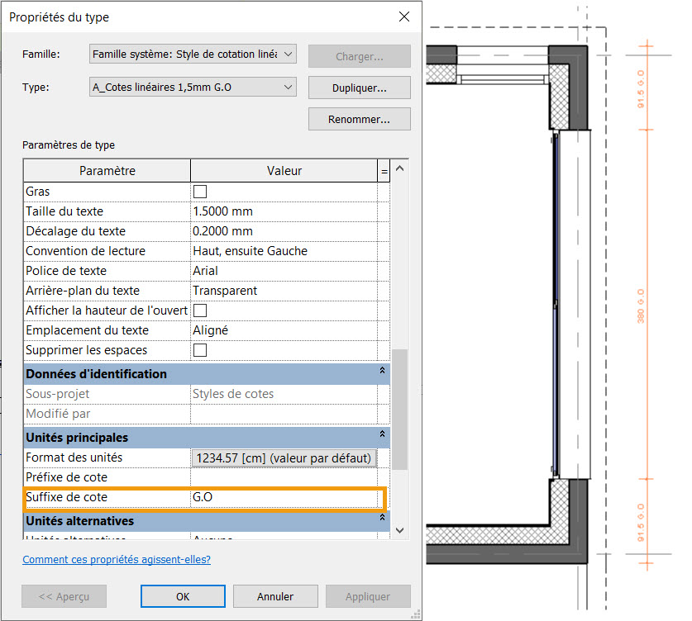This screenshot has width=692, height=621.
Task: Toggle Afficher la hauteur de l'ouverture checkbox
Action: [x=200, y=310]
